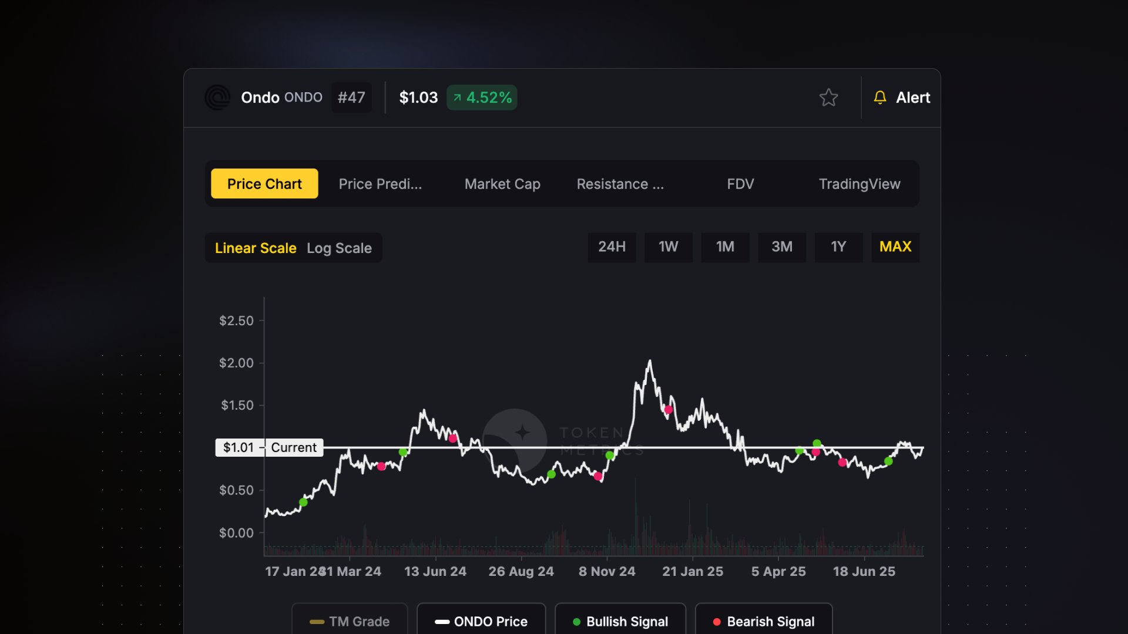The height and width of the screenshot is (634, 1128).
Task: Switch to the Price Prediction tab
Action: point(380,184)
